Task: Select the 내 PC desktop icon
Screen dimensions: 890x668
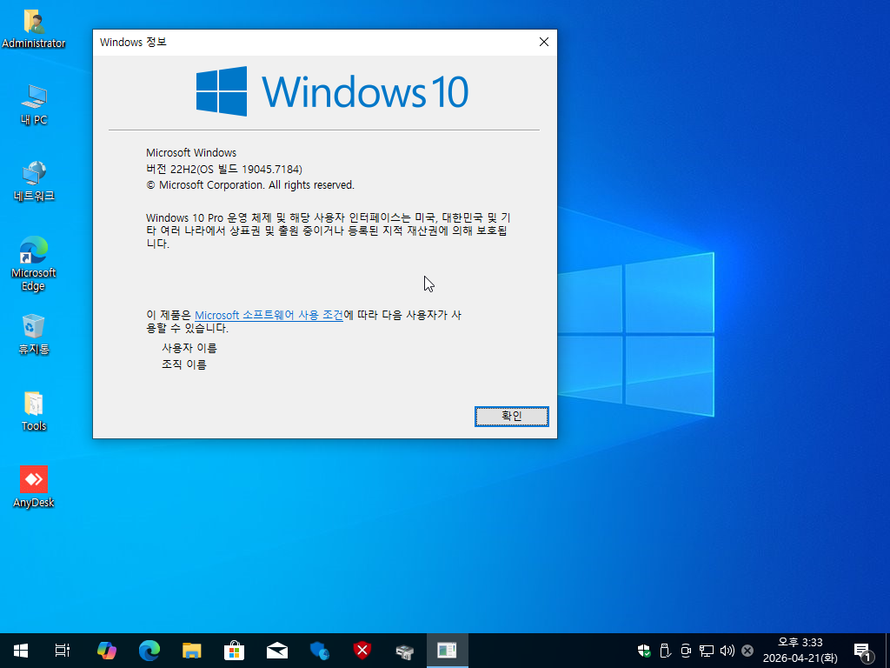Action: tap(34, 104)
